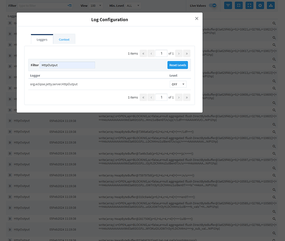Open the Min. Level dropdown

coord(133,6)
